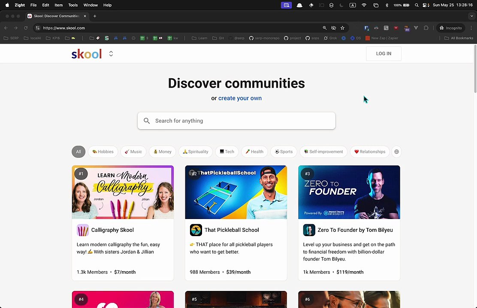Open the Calligraphy Skool cover image

click(123, 192)
